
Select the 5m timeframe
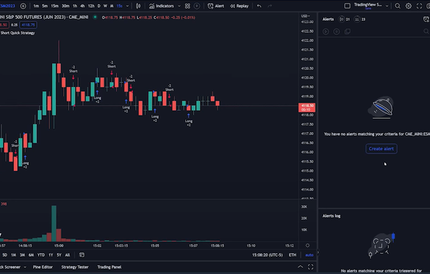(x=45, y=6)
